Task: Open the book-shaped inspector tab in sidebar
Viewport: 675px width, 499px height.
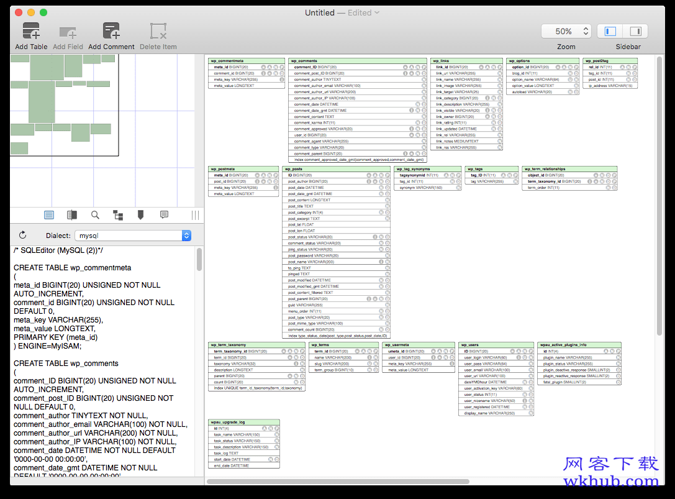Action: click(72, 214)
